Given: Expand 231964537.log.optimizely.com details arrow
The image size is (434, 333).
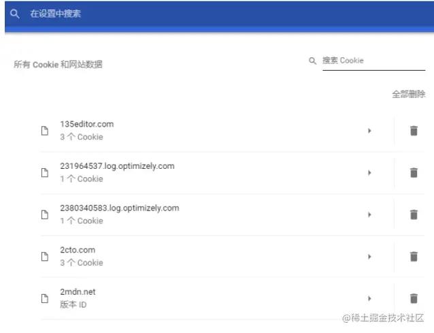Looking at the screenshot, I should tap(369, 173).
